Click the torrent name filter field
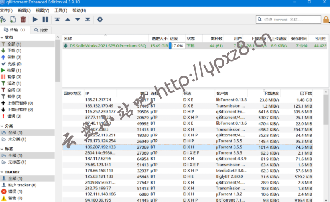 click(288, 19)
